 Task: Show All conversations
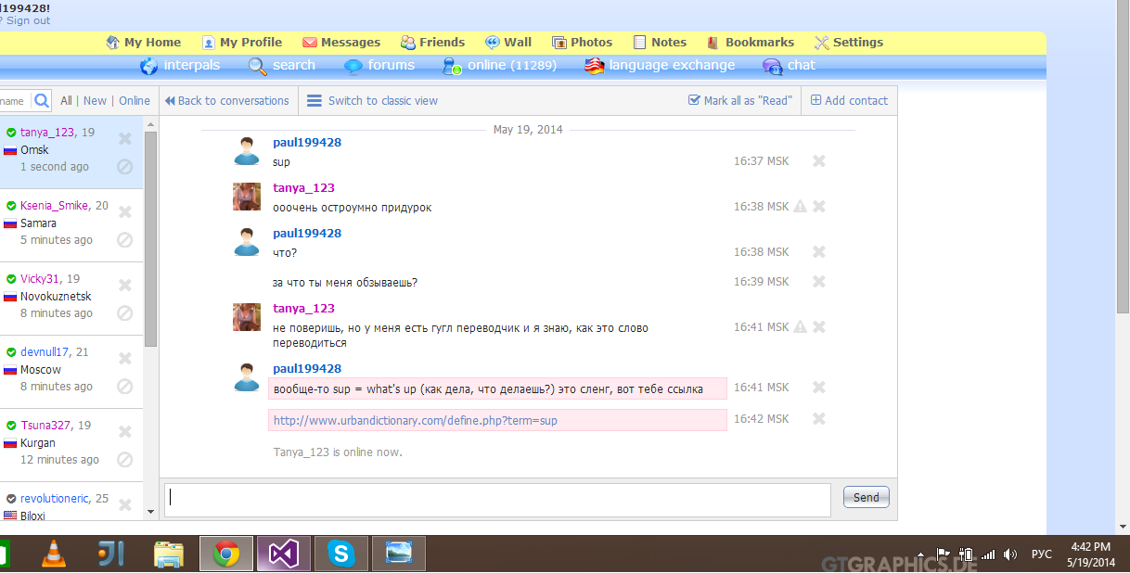tap(67, 101)
